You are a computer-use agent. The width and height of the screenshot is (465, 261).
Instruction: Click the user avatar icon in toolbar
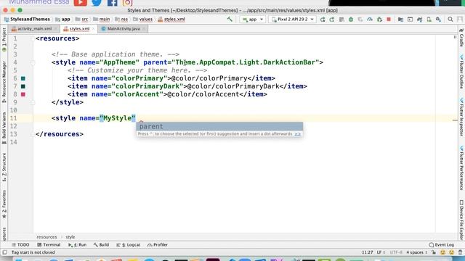460,20
